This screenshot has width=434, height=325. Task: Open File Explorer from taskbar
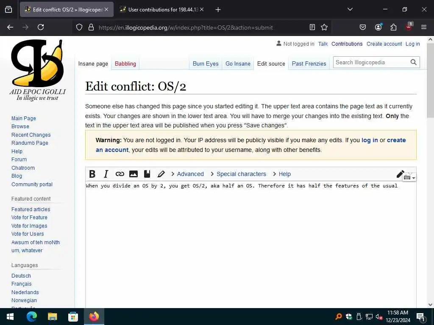click(x=52, y=317)
